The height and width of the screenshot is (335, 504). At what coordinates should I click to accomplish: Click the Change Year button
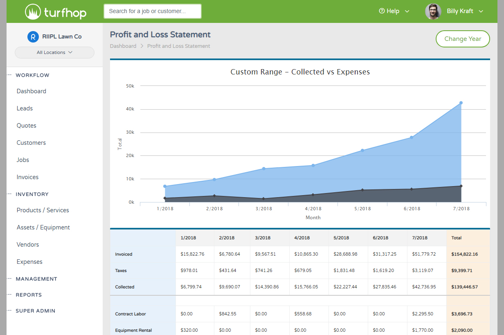tap(463, 39)
